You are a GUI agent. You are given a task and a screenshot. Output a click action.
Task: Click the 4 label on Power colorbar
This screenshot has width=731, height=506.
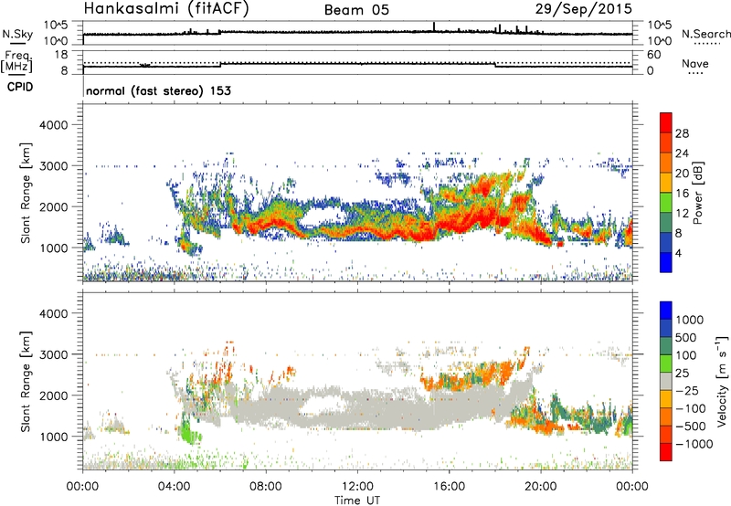[x=678, y=253]
